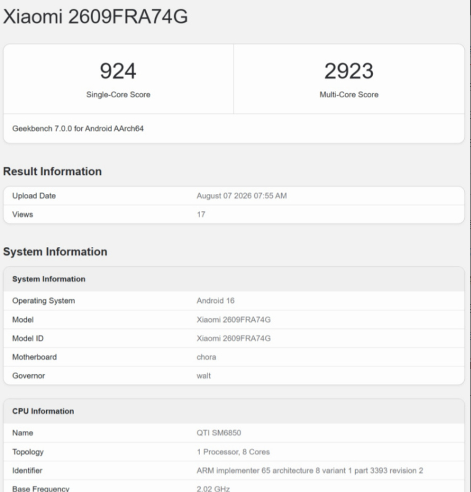Click the Identifier label
The image size is (471, 492).
(27, 470)
